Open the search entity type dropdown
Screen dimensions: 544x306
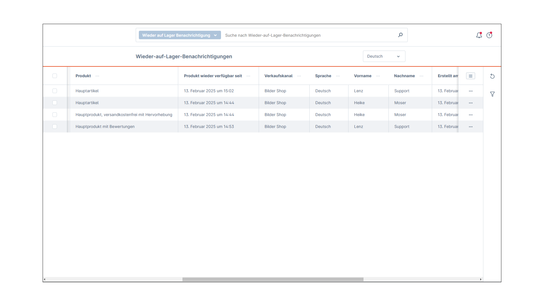coord(180,35)
